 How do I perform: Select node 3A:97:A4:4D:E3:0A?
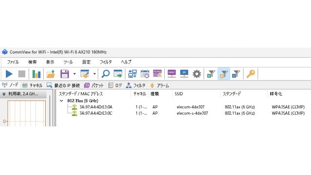pos(96,107)
